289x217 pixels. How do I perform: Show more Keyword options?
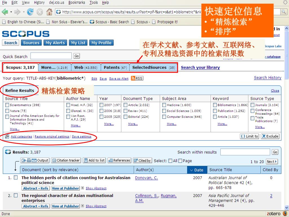coord(222,124)
